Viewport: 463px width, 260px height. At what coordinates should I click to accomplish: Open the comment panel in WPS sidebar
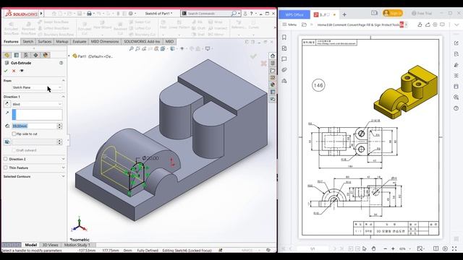click(284, 59)
